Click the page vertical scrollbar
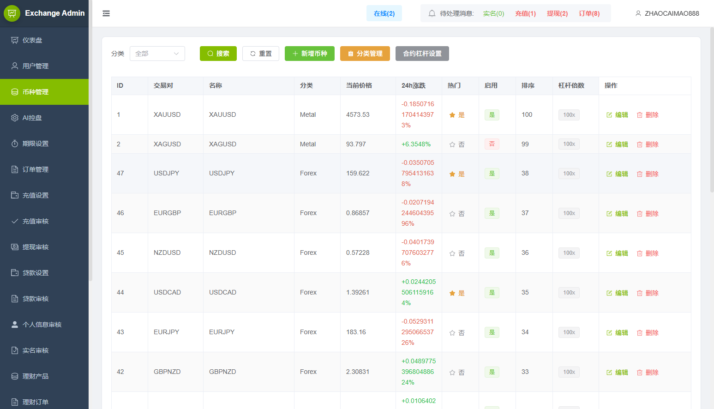The image size is (714, 409). point(712,111)
